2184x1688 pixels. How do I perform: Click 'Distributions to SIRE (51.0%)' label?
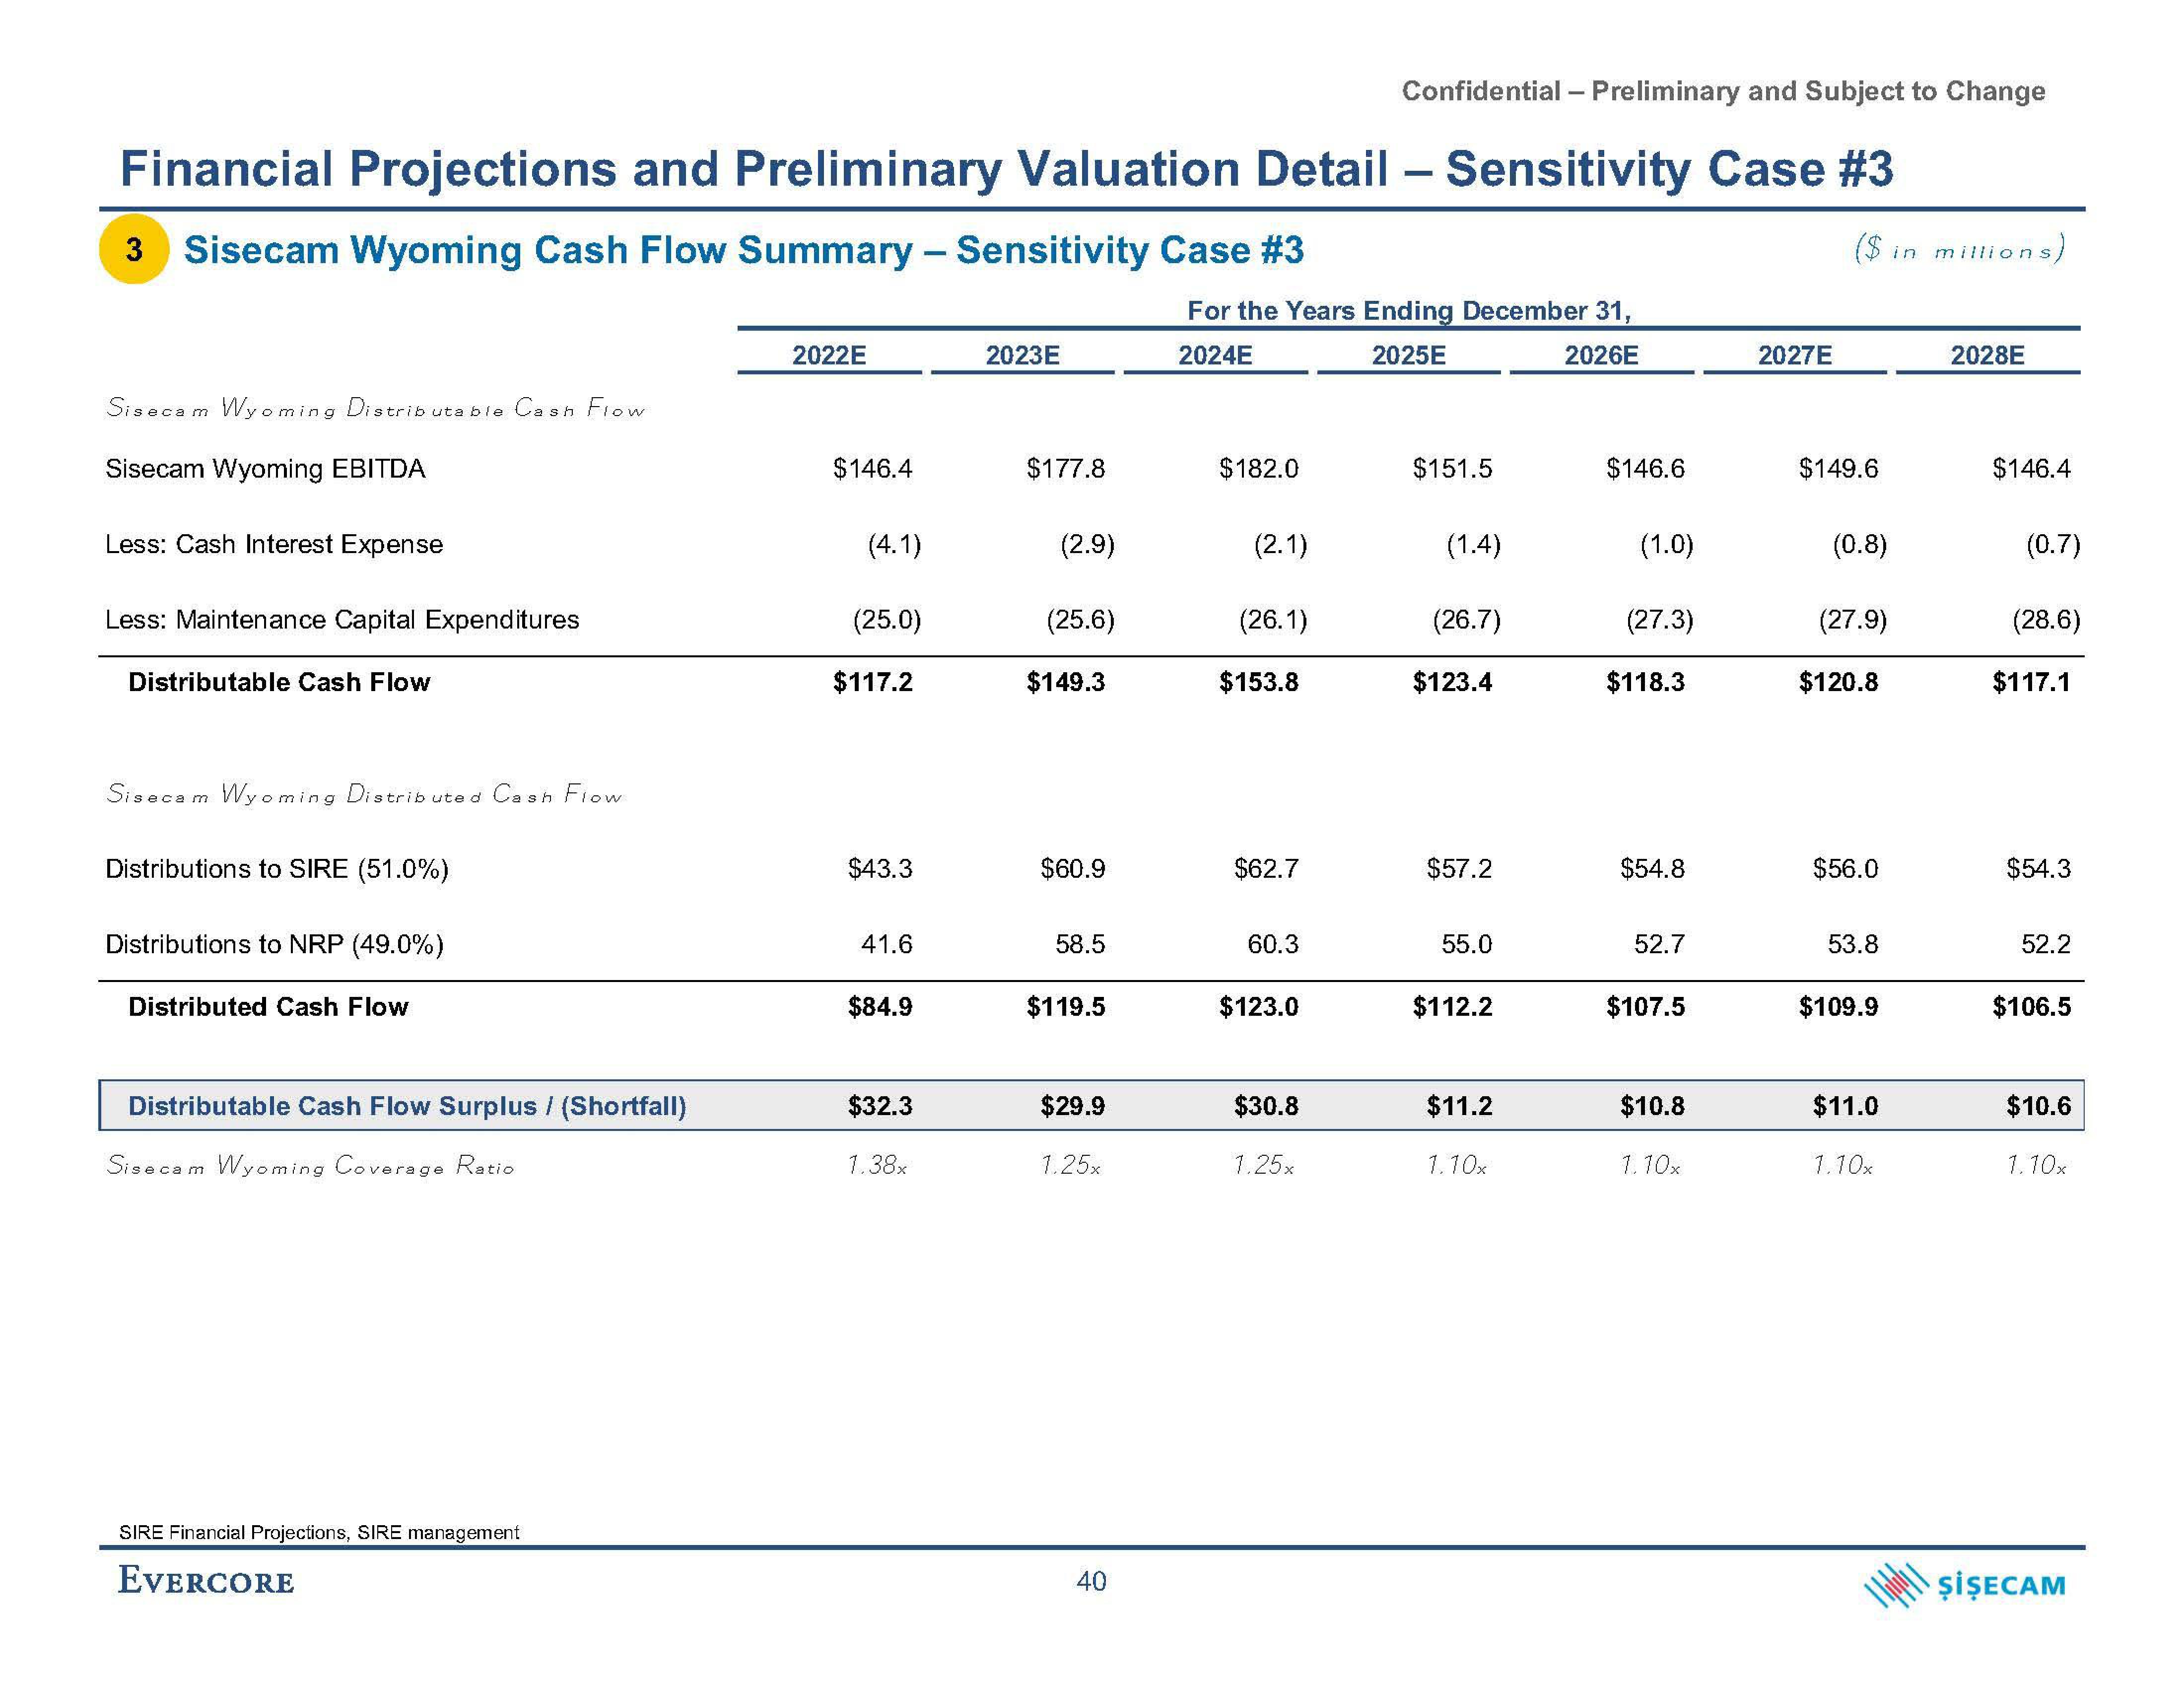pos(277,869)
